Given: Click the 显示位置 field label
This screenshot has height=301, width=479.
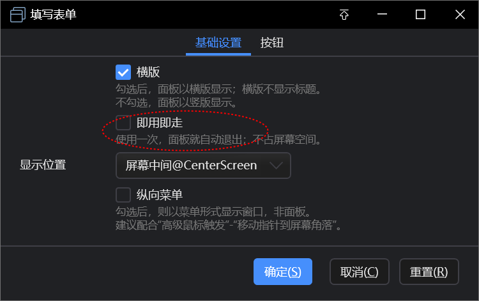Looking at the screenshot, I should (43, 165).
